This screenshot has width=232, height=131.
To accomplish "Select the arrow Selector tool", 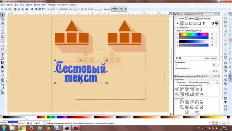I will (x=2, y=15).
